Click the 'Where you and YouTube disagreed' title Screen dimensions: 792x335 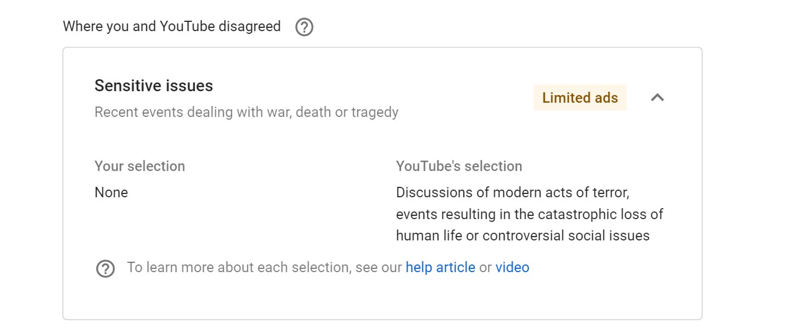click(172, 26)
